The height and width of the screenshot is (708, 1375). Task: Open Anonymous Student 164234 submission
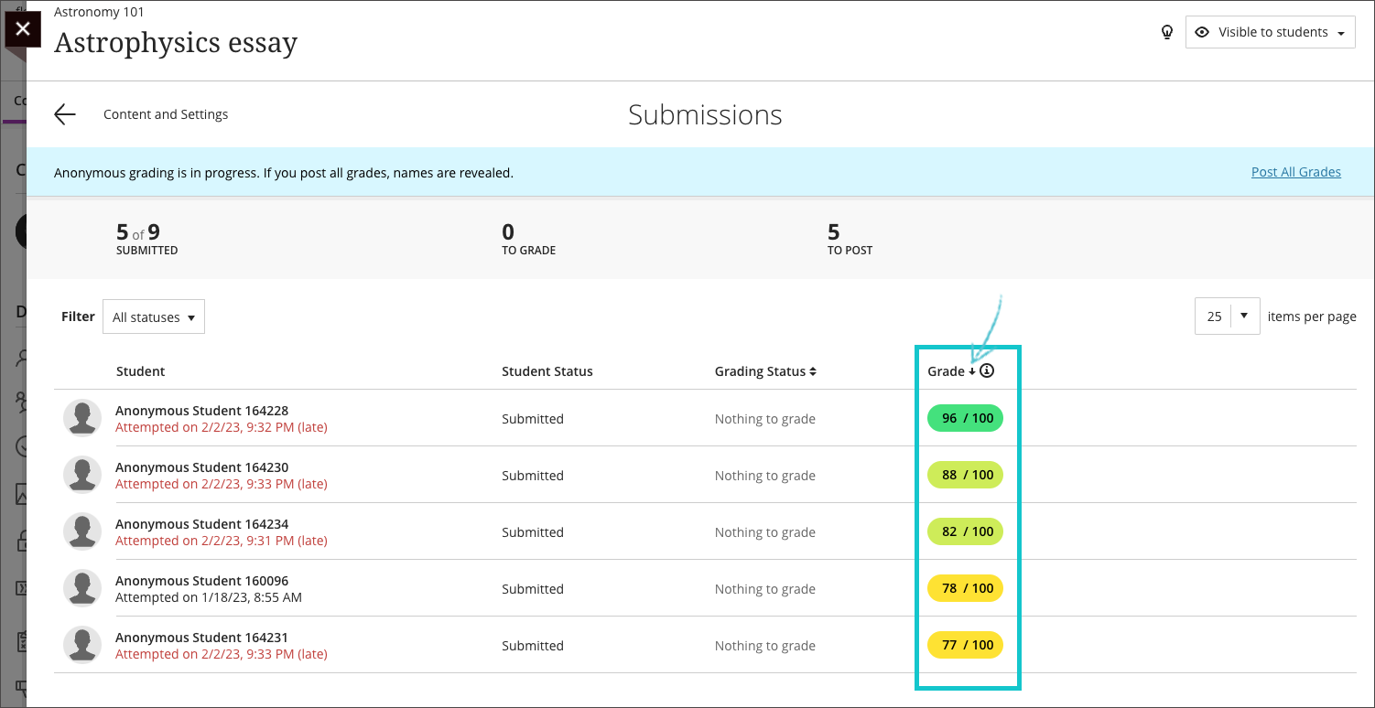coord(201,524)
